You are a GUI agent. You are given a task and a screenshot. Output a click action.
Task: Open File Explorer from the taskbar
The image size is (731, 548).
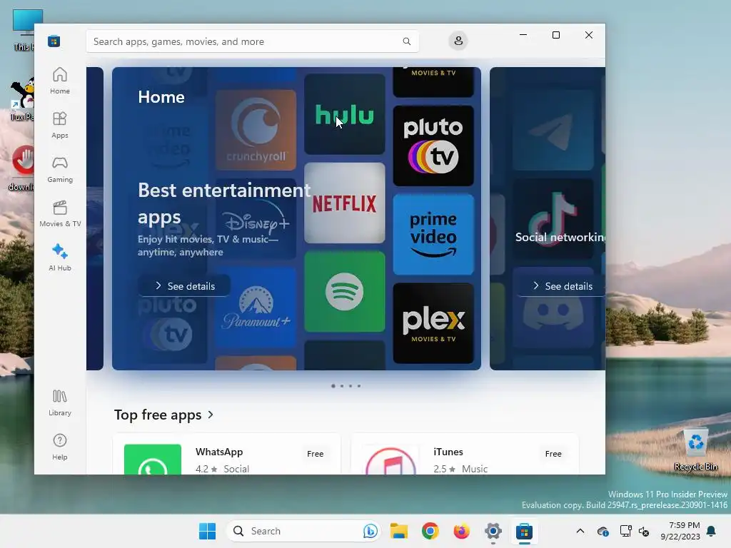(399, 531)
